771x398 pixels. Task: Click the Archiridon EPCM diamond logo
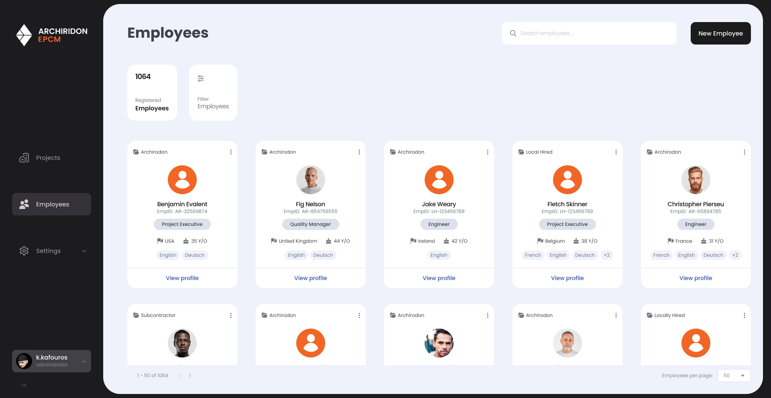[24, 35]
